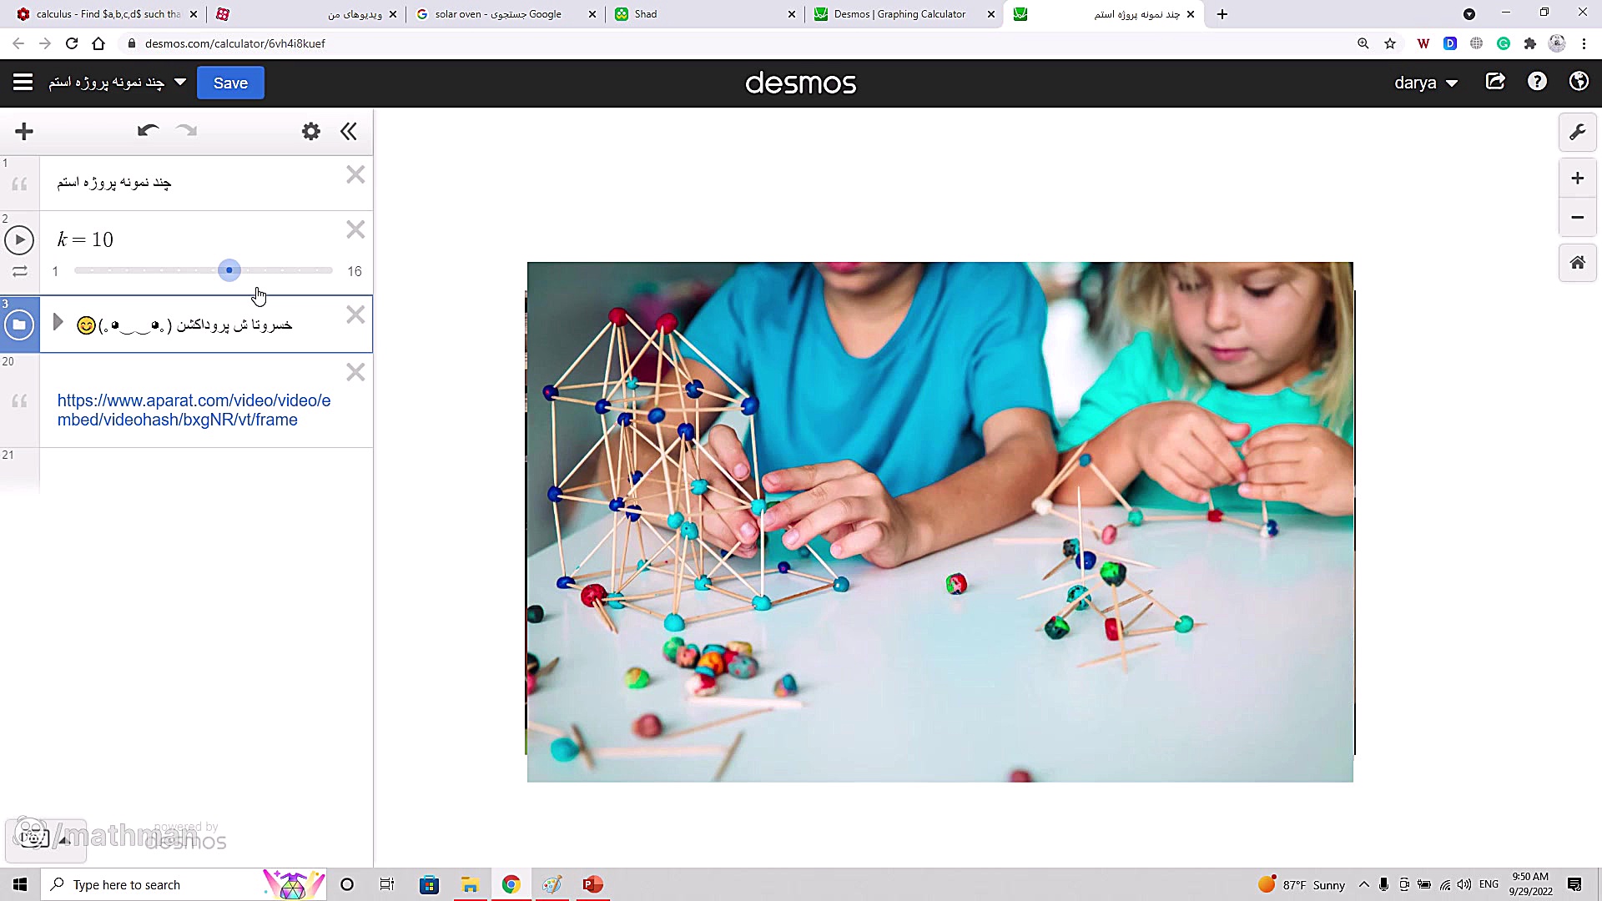
Task: Expand the folder disclosure triangle
Action: [58, 322]
